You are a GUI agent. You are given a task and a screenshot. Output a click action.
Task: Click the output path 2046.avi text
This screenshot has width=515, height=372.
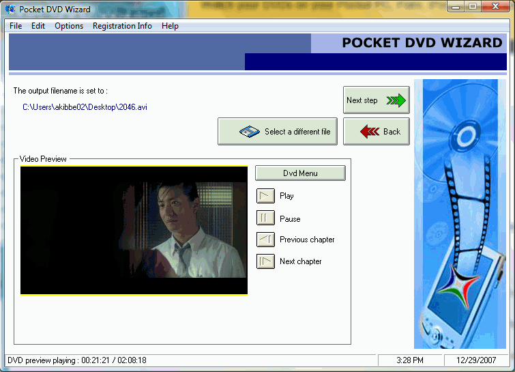pos(85,107)
